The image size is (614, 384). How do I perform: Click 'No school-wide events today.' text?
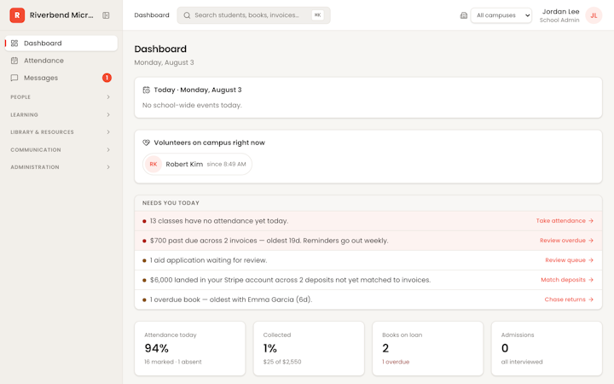tap(192, 105)
